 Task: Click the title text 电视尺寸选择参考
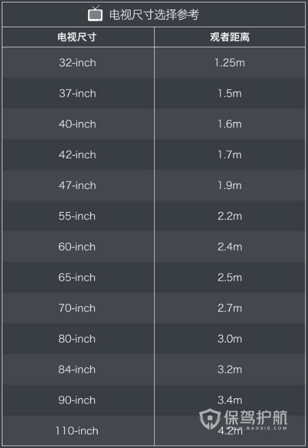pyautogui.click(x=154, y=15)
